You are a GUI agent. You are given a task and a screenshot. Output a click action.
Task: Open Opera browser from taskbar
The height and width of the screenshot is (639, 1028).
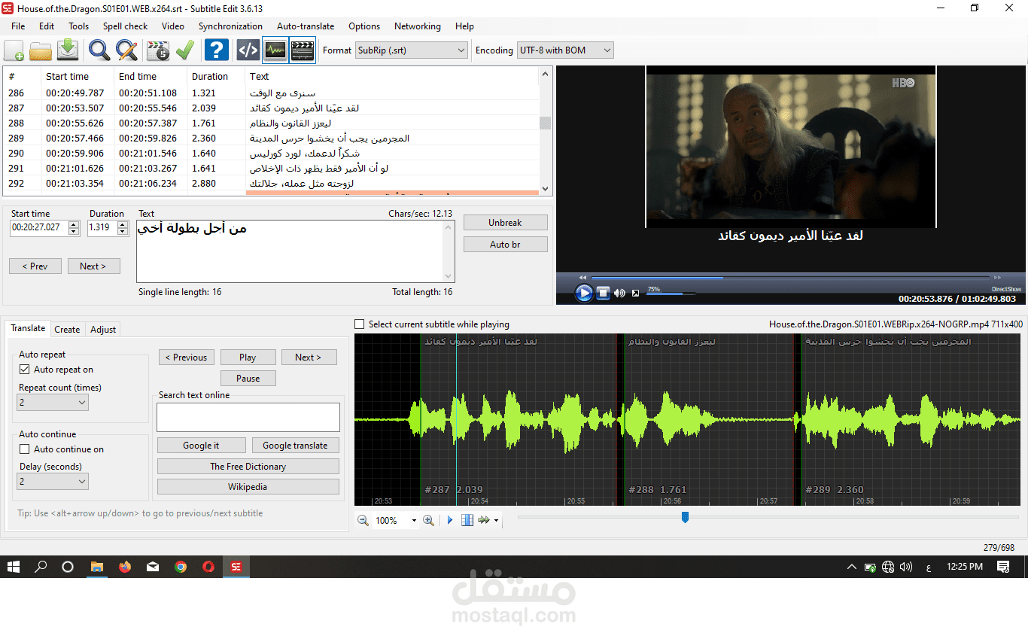tap(208, 567)
